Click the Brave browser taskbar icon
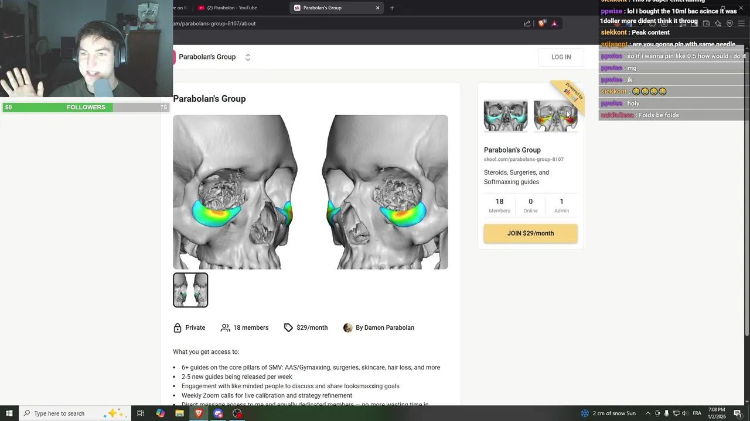 point(199,413)
